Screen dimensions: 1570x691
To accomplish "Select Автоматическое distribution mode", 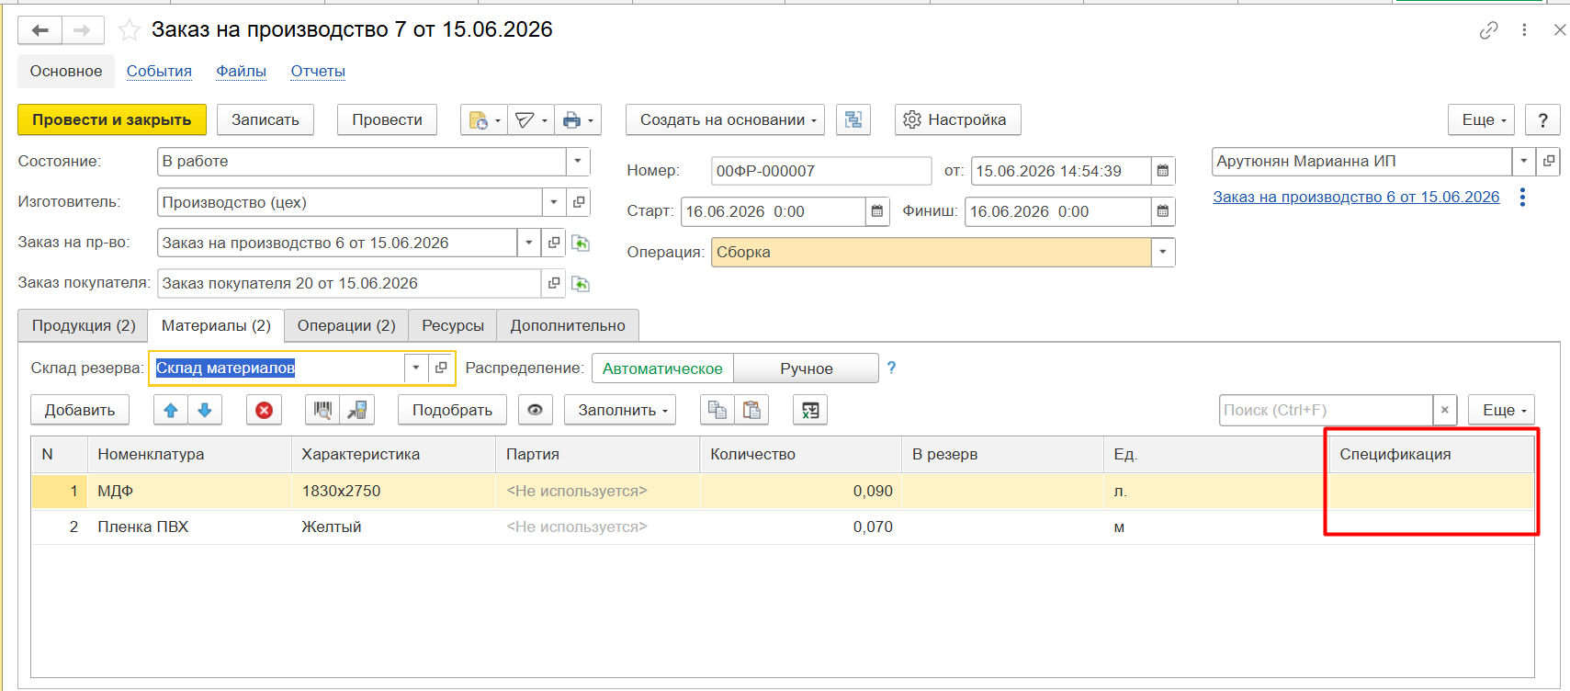I will [662, 368].
